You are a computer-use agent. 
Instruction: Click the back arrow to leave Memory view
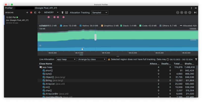tap(40, 13)
